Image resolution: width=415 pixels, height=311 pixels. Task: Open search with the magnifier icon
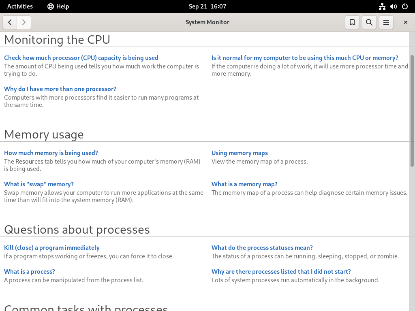(369, 22)
